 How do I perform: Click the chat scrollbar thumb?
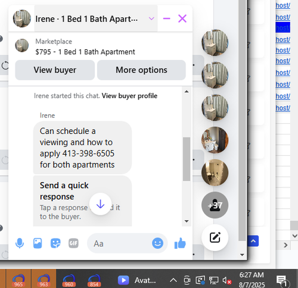[x=187, y=159]
